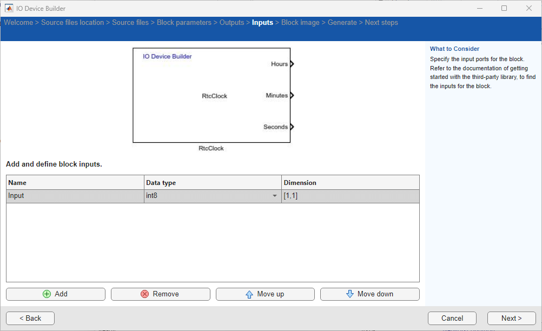Screen dimensions: 542x331
Task: Navigate to the Outputs step
Action: click(232, 22)
